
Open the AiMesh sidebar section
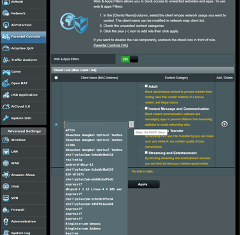tap(23, 2)
